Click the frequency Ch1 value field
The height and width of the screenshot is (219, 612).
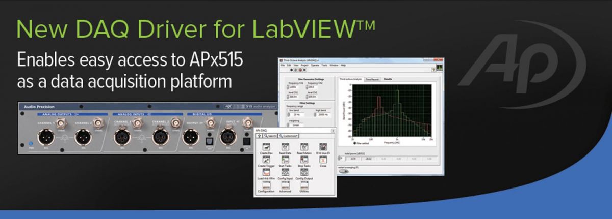coord(294,87)
